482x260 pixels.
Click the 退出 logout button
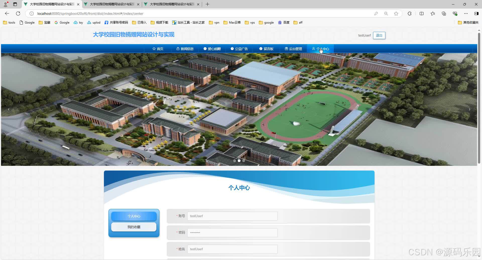click(379, 35)
